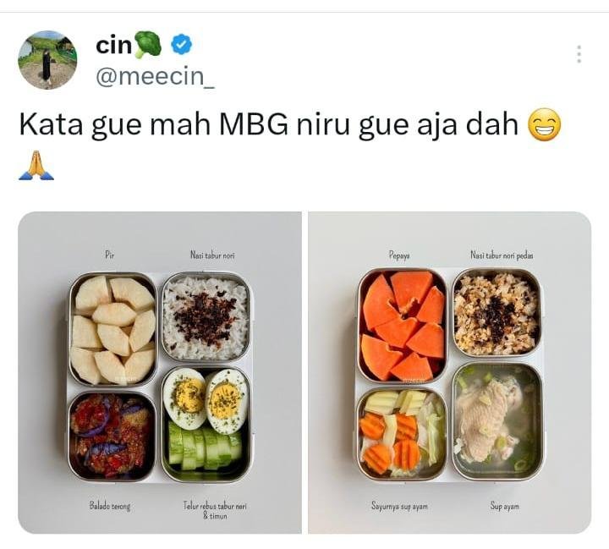Image resolution: width=609 pixels, height=549 pixels.
Task: Click the Nasi tabur nori rice compartment
Action: coord(206,316)
